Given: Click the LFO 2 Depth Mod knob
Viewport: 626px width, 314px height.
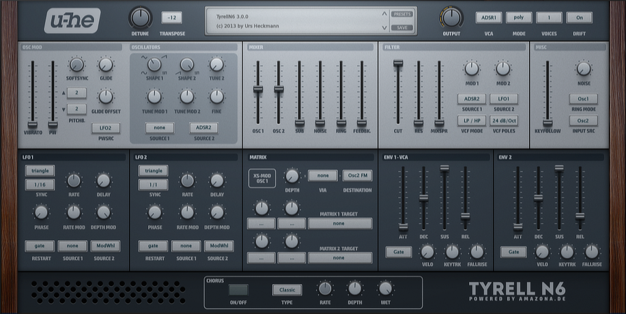Looking at the screenshot, I should (217, 212).
